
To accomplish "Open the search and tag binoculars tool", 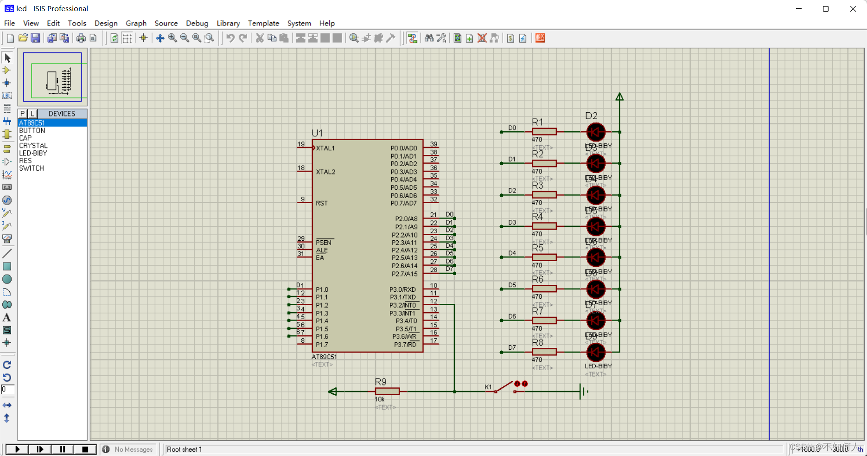I will (429, 38).
